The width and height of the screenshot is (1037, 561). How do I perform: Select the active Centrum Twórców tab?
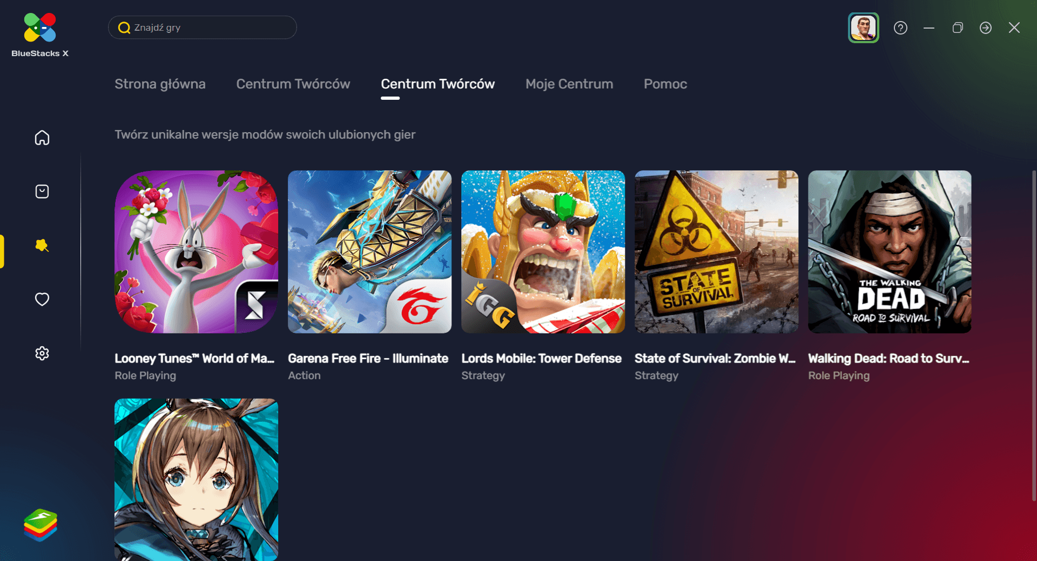(438, 84)
